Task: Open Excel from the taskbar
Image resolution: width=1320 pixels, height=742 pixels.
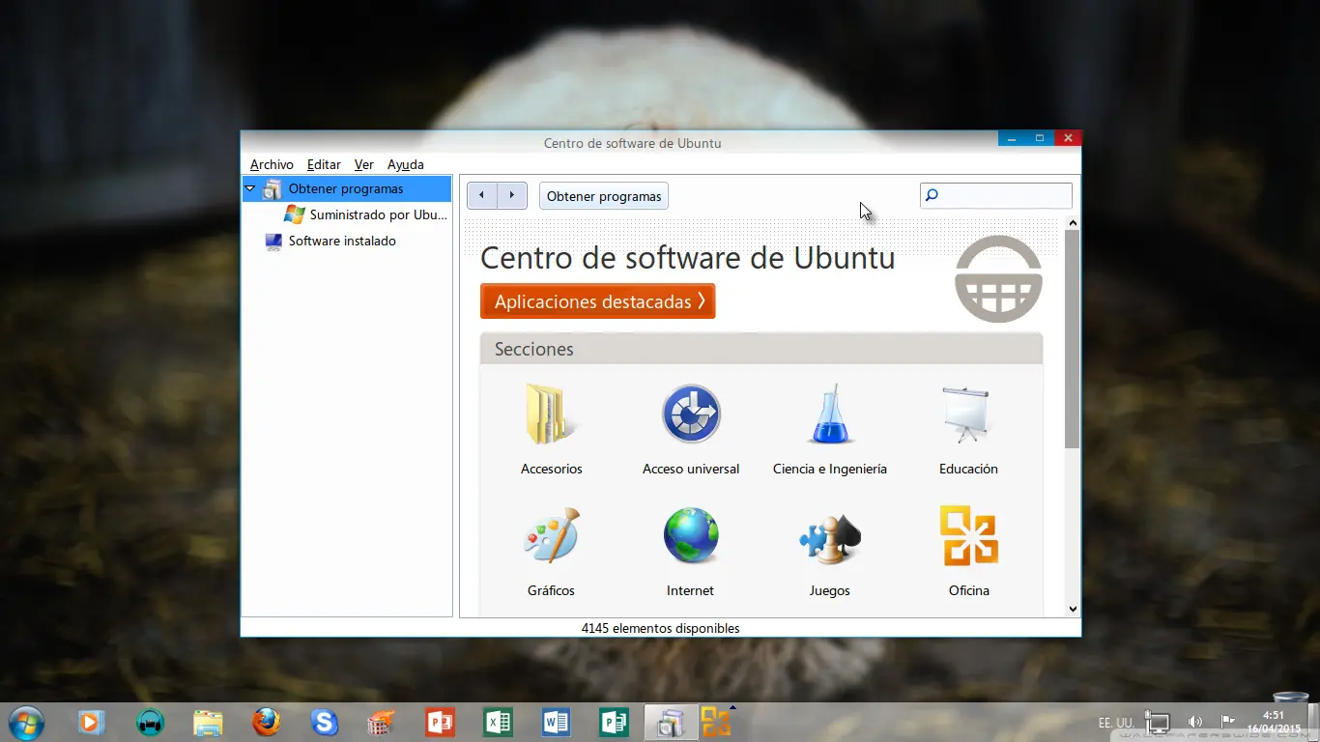Action: (x=498, y=722)
